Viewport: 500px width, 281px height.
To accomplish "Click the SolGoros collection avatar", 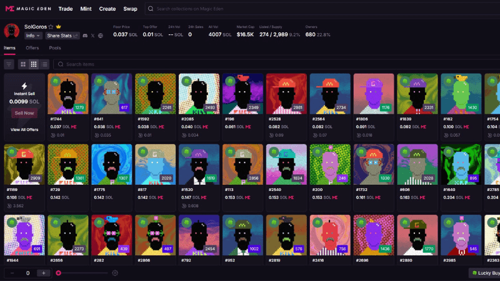I will [x=11, y=31].
